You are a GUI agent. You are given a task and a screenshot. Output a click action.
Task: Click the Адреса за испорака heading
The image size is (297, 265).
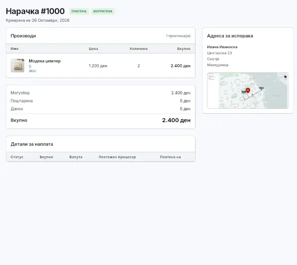click(x=230, y=36)
